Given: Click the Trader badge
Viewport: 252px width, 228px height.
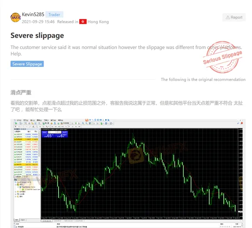Looking at the screenshot, I should coord(54,15).
